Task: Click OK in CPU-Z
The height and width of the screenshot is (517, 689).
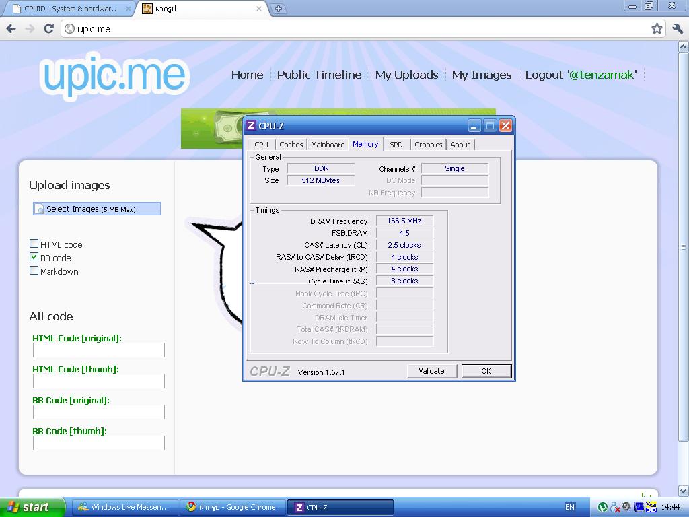Action: (x=486, y=371)
